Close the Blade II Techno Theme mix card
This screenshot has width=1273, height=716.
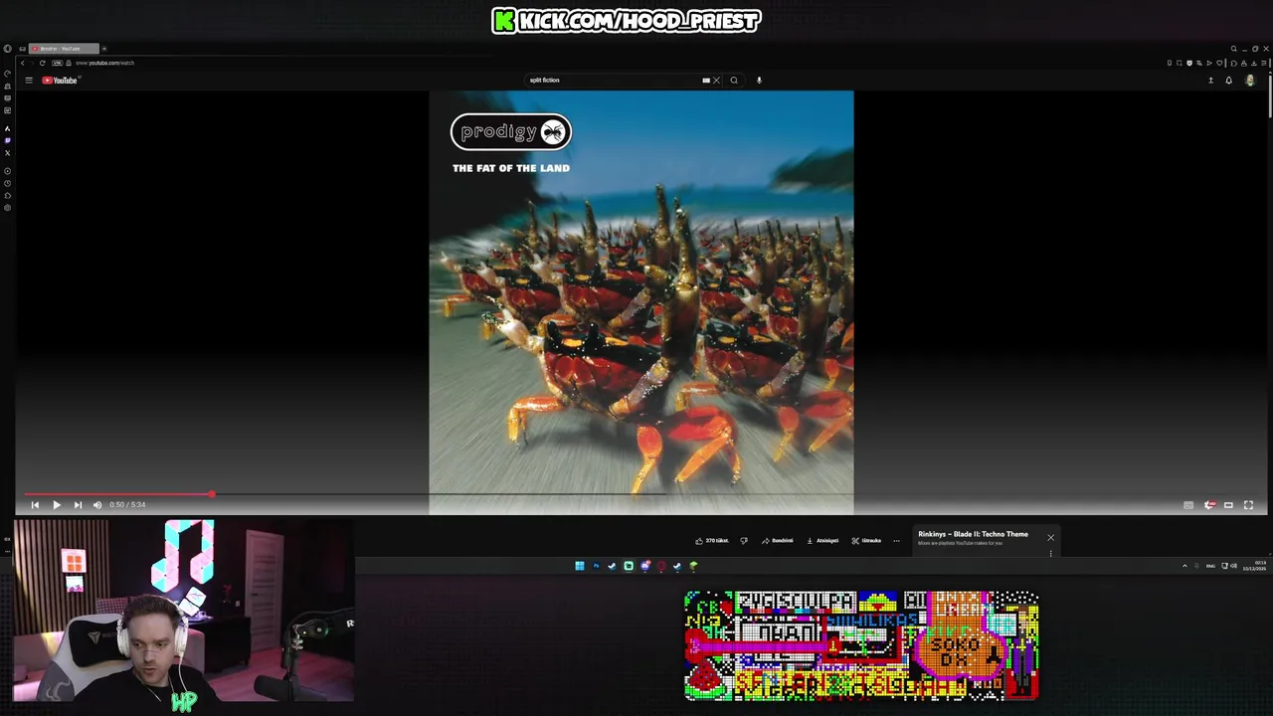[x=1050, y=538]
